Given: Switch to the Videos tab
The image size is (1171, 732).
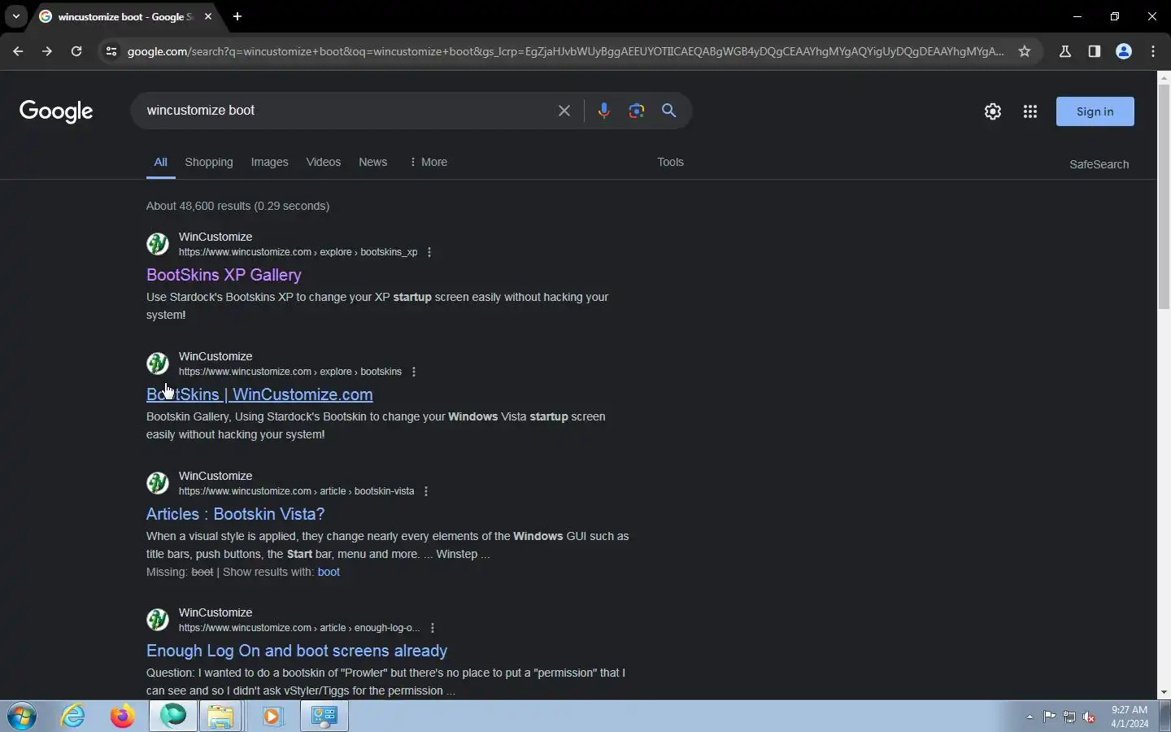Looking at the screenshot, I should (324, 162).
